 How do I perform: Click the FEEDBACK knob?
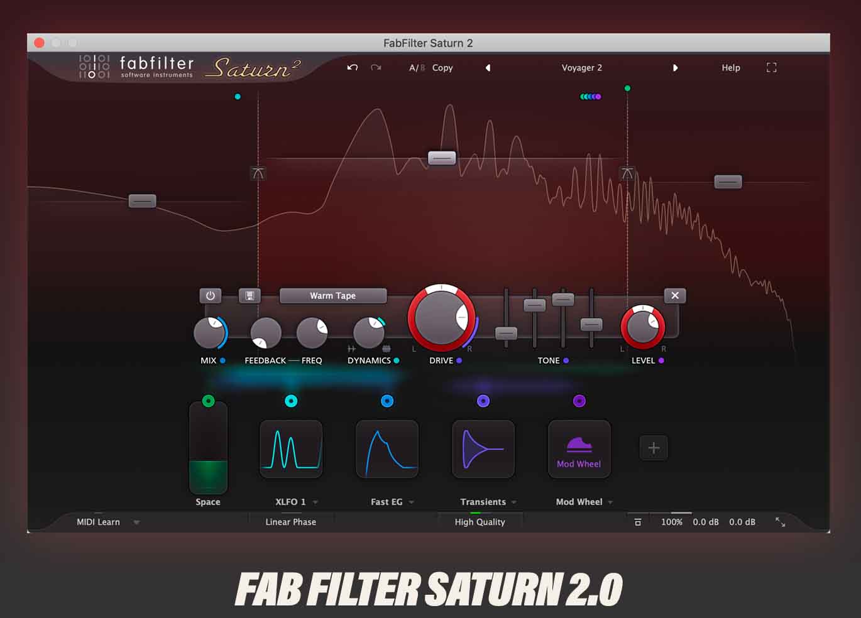tap(266, 332)
